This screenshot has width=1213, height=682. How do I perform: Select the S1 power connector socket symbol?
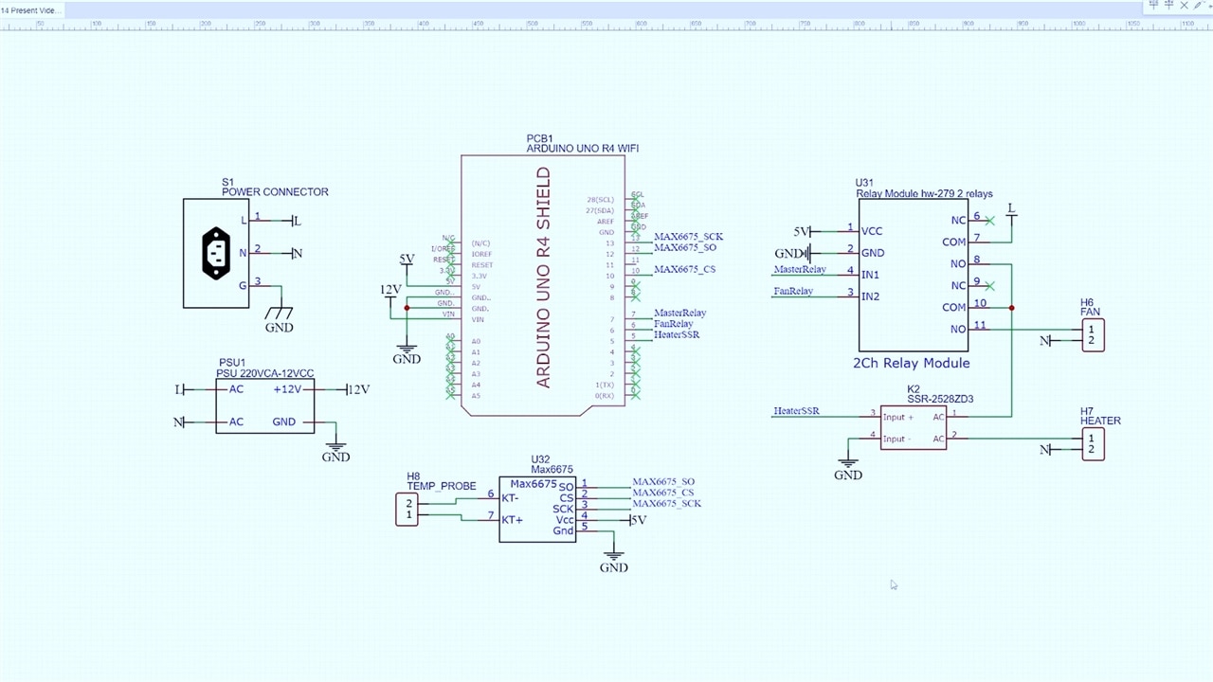[x=216, y=253]
